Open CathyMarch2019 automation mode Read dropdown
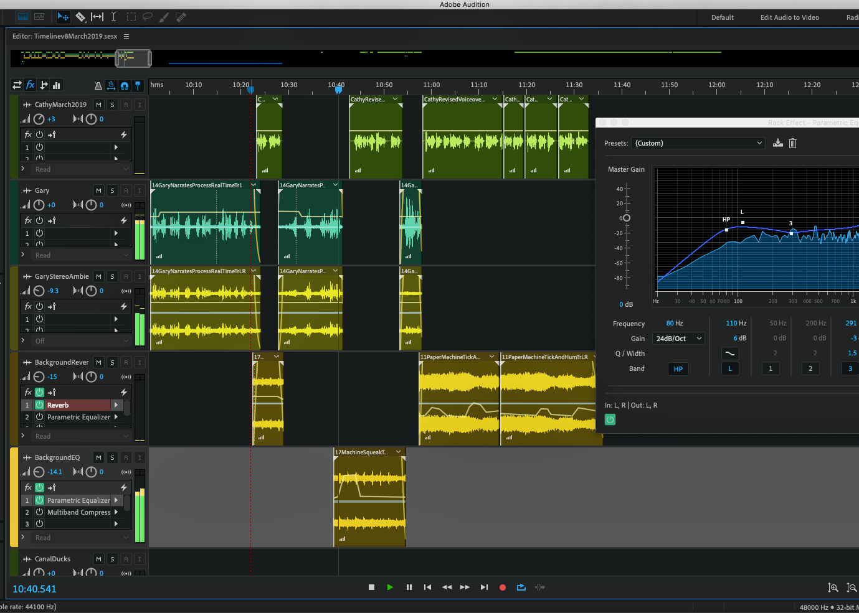859x613 pixels. tap(82, 169)
